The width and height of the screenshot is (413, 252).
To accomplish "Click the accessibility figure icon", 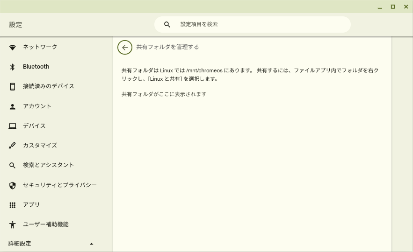I will point(12,224).
